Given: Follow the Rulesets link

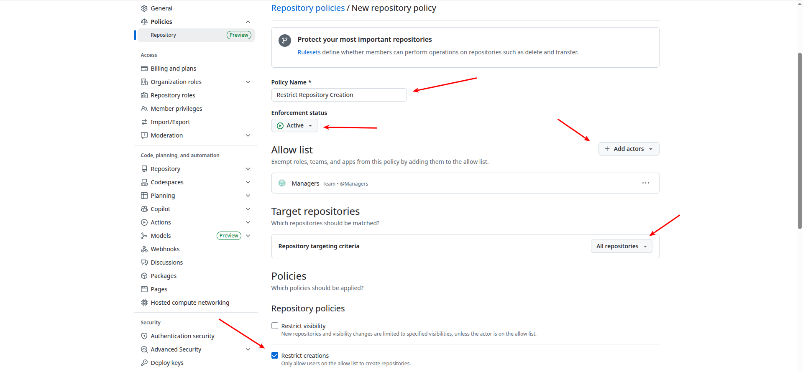Looking at the screenshot, I should 309,52.
